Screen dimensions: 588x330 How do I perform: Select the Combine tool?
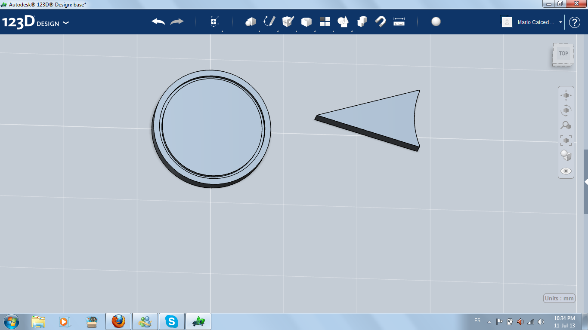(x=362, y=21)
